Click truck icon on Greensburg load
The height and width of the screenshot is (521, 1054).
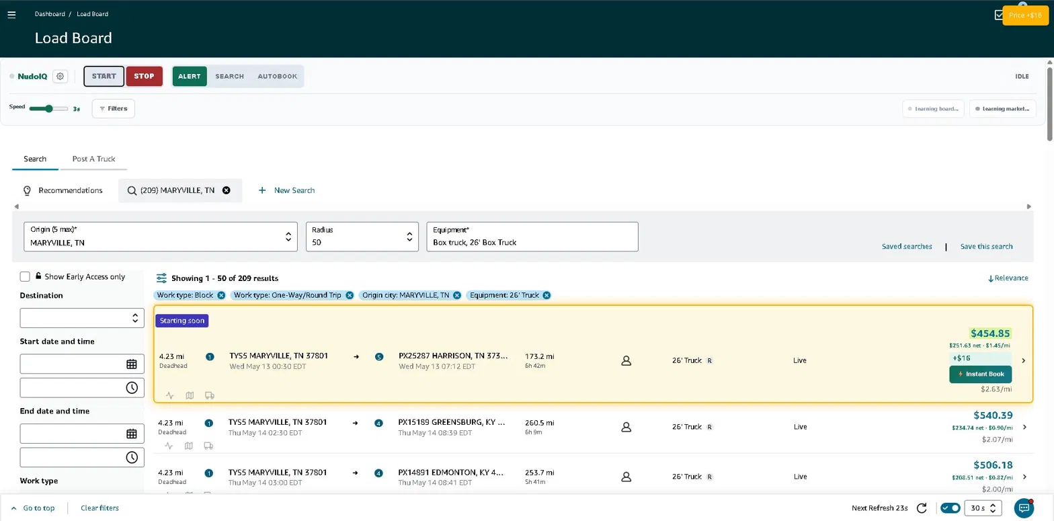coord(208,445)
